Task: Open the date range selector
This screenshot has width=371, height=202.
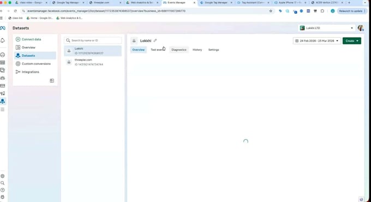Action: (x=316, y=41)
